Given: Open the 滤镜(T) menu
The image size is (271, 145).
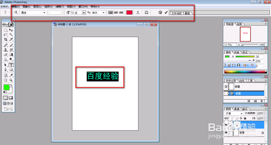Looking at the screenshot, I should coord(60,7).
